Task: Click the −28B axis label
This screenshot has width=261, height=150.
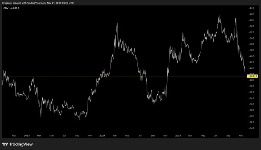Action: [x=251, y=20]
